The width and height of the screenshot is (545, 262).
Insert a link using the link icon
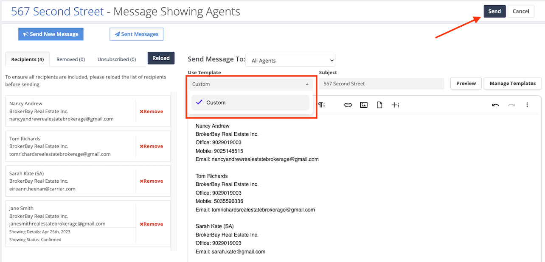[x=348, y=105]
